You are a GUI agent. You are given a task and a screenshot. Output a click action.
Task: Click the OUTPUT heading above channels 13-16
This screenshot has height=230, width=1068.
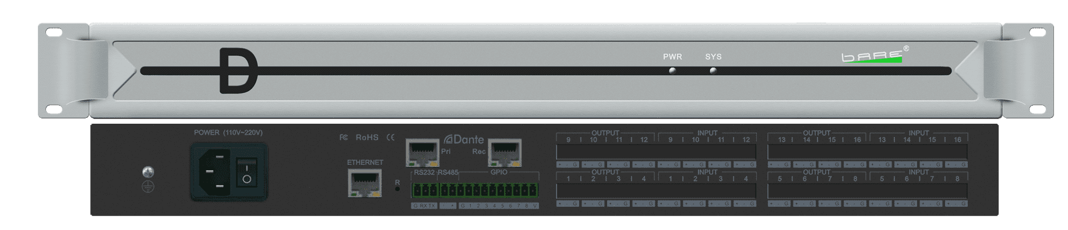point(816,133)
